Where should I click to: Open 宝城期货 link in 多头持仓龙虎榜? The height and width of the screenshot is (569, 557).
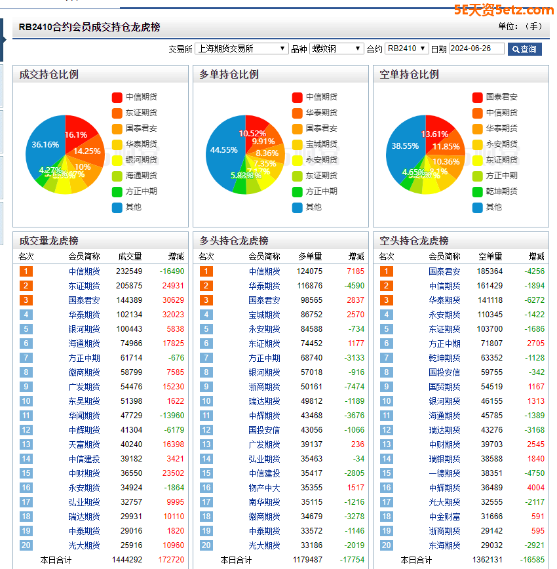click(x=264, y=315)
